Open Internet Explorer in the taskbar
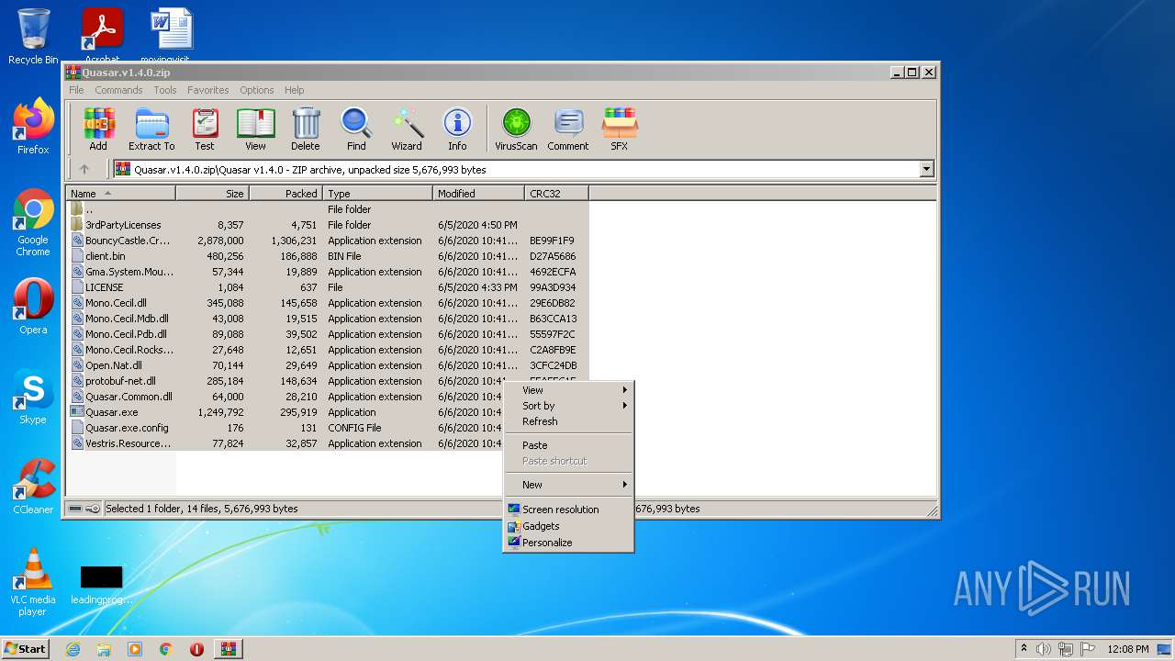The image size is (1175, 661). pyautogui.click(x=73, y=649)
